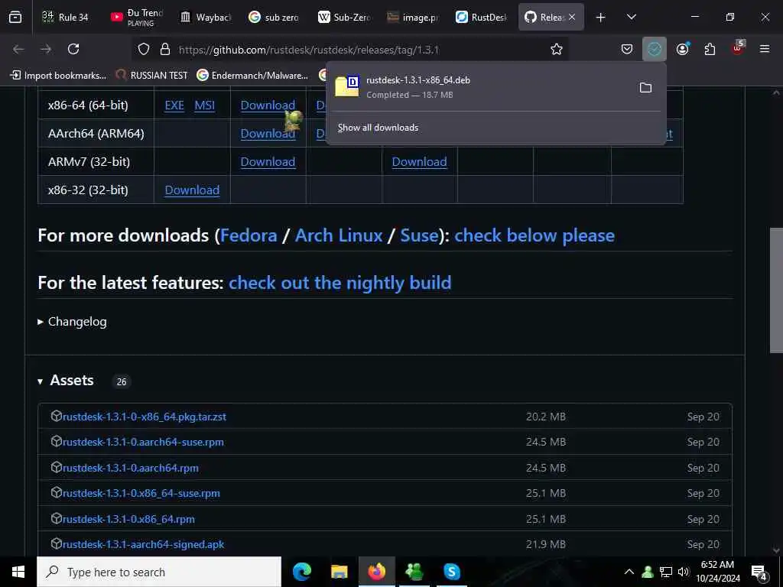This screenshot has width=783, height=587.
Task: Click the x86-32 Download link
Action: (x=192, y=190)
